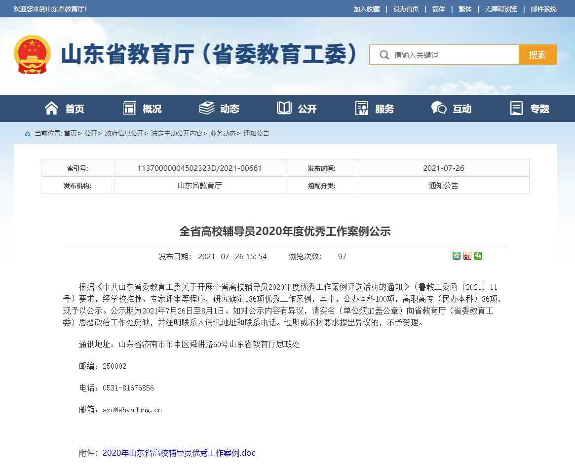575x469 pixels.
Task: Click index number 11370000004502323D/2021-00661
Action: pyautogui.click(x=199, y=168)
